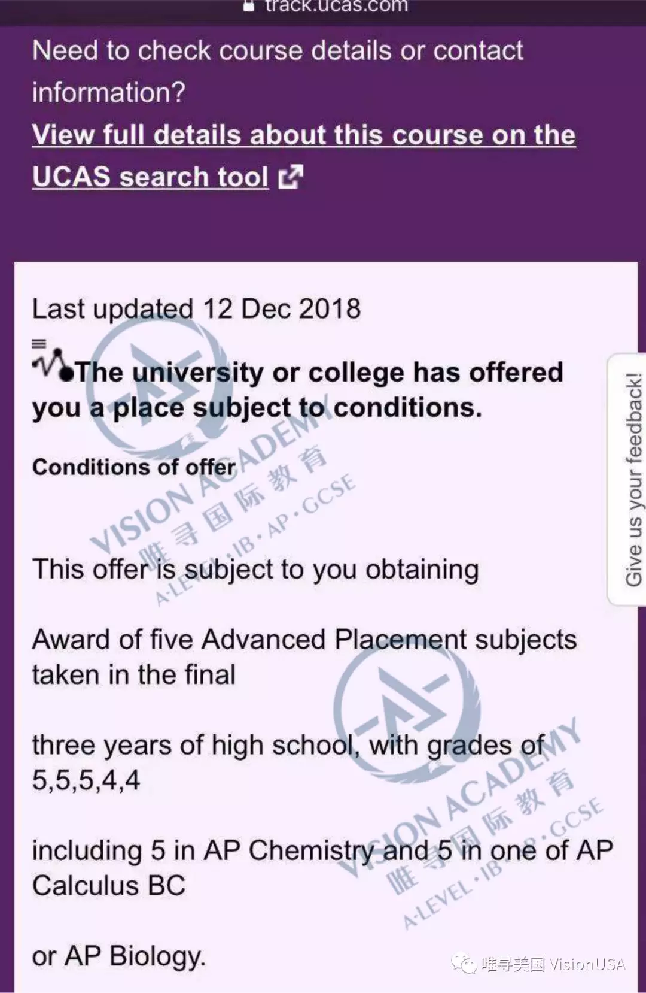Image resolution: width=646 pixels, height=993 pixels.
Task: Open the 'Give us your feedback!' side tab
Action: coord(629,479)
